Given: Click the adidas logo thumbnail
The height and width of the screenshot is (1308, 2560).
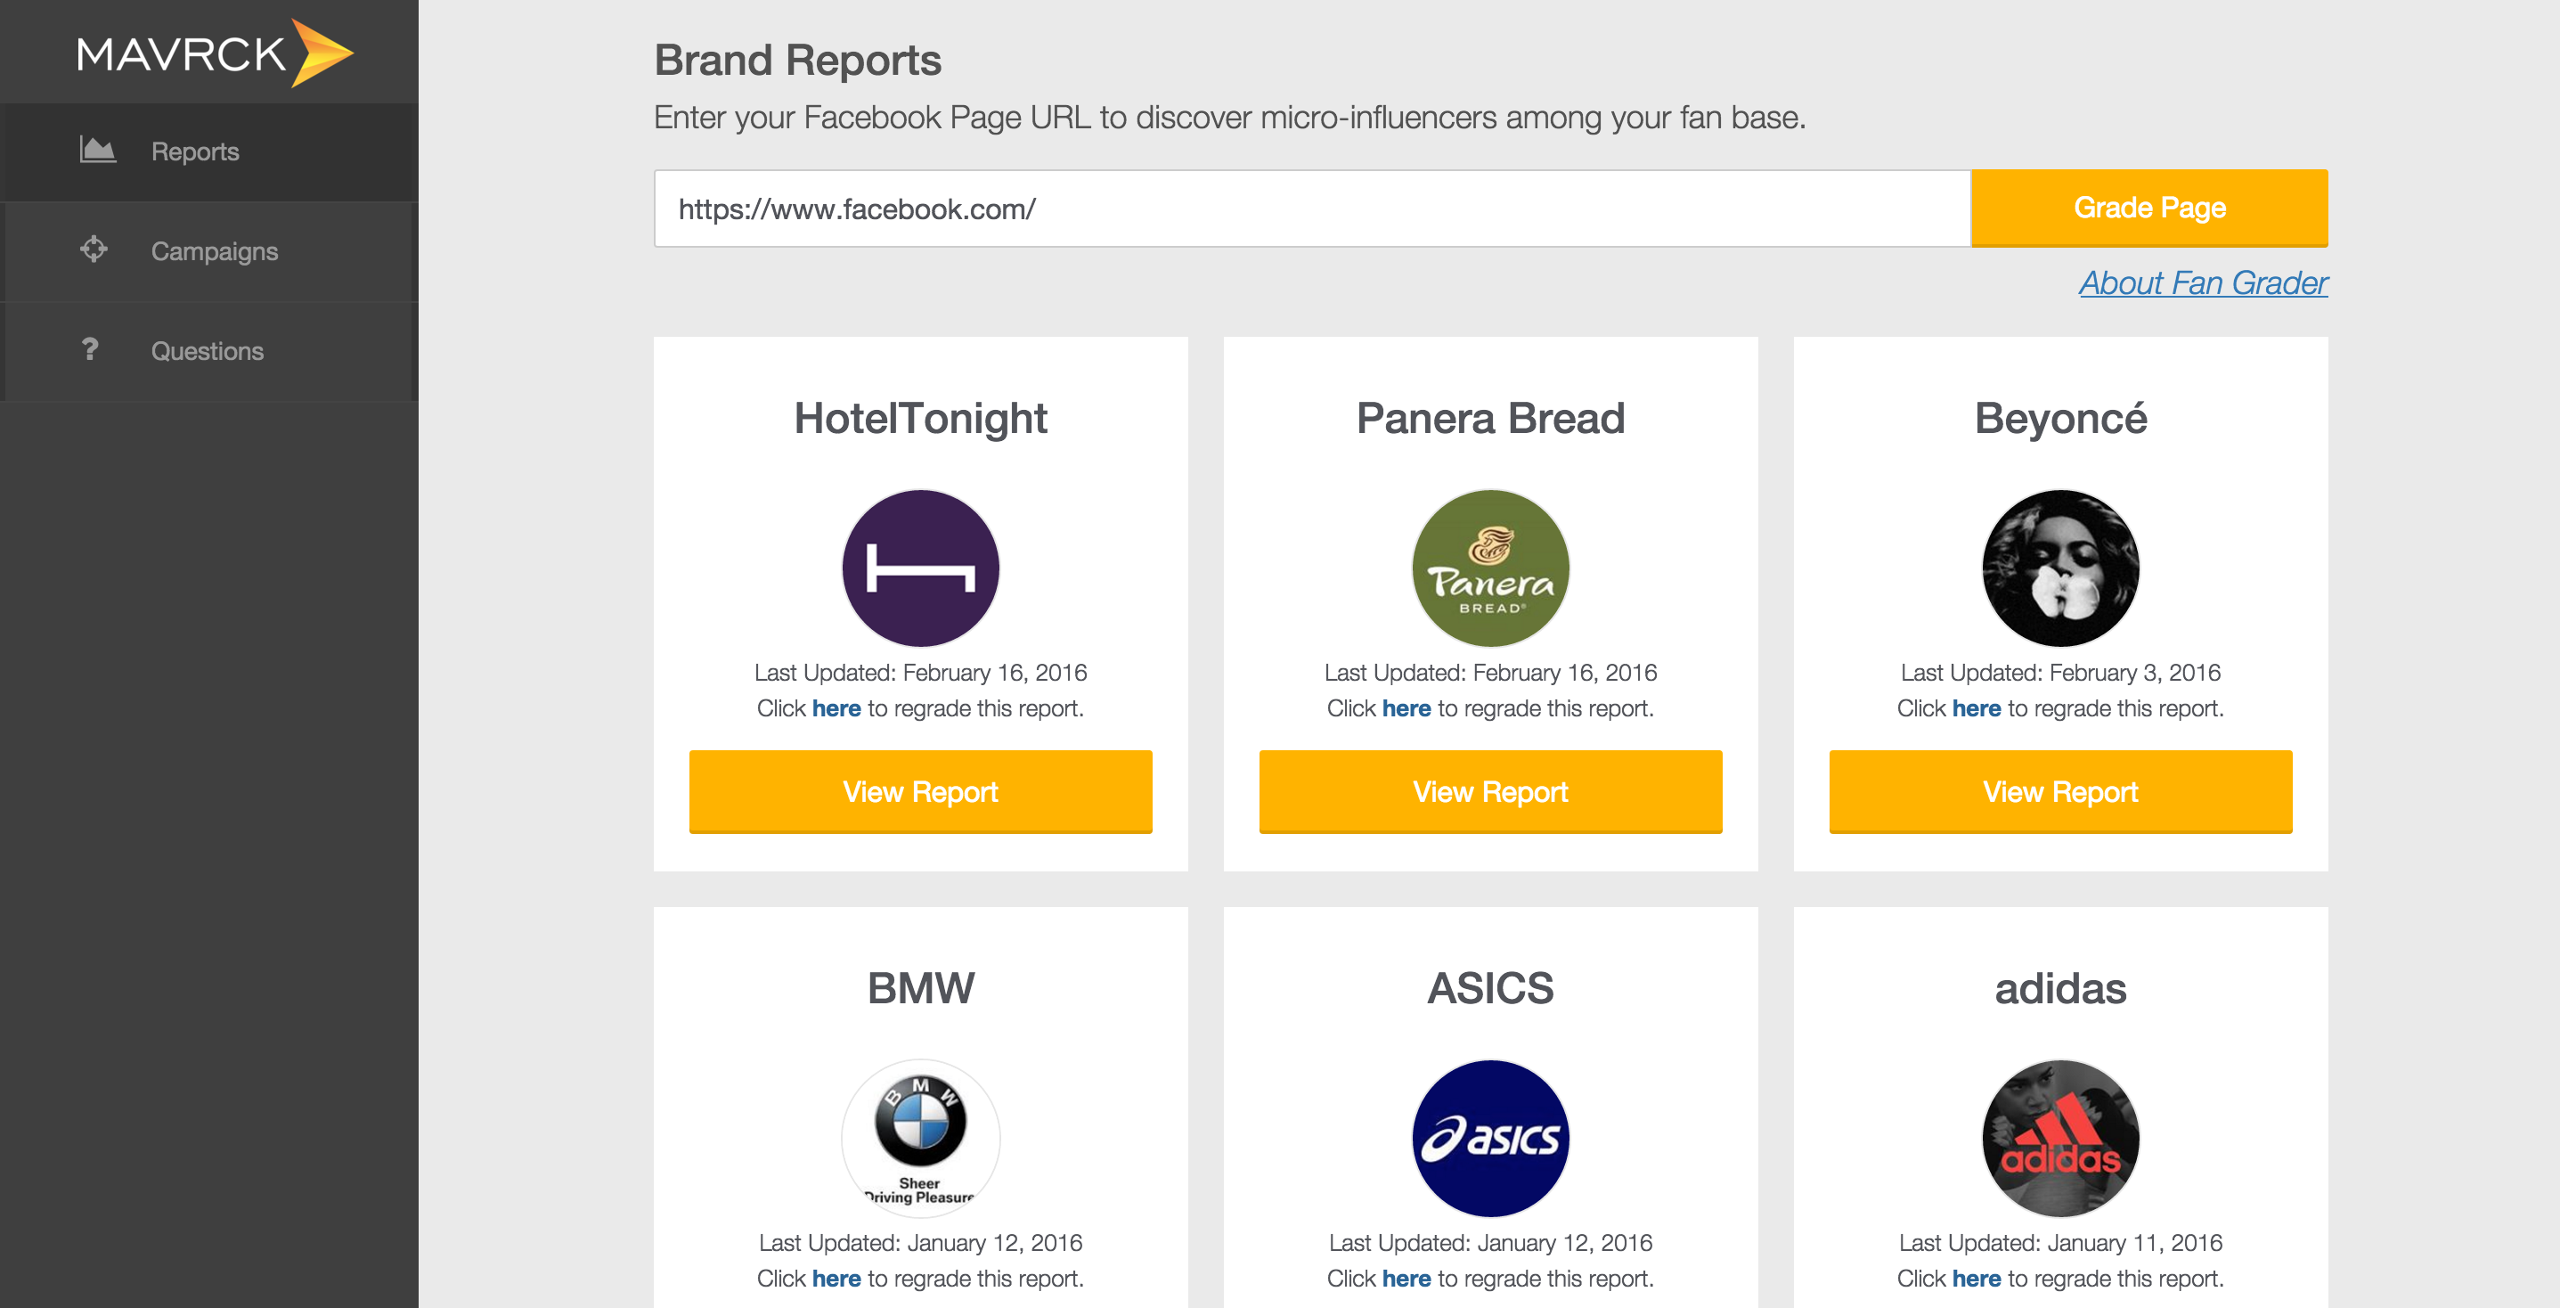Looking at the screenshot, I should point(2060,1137).
